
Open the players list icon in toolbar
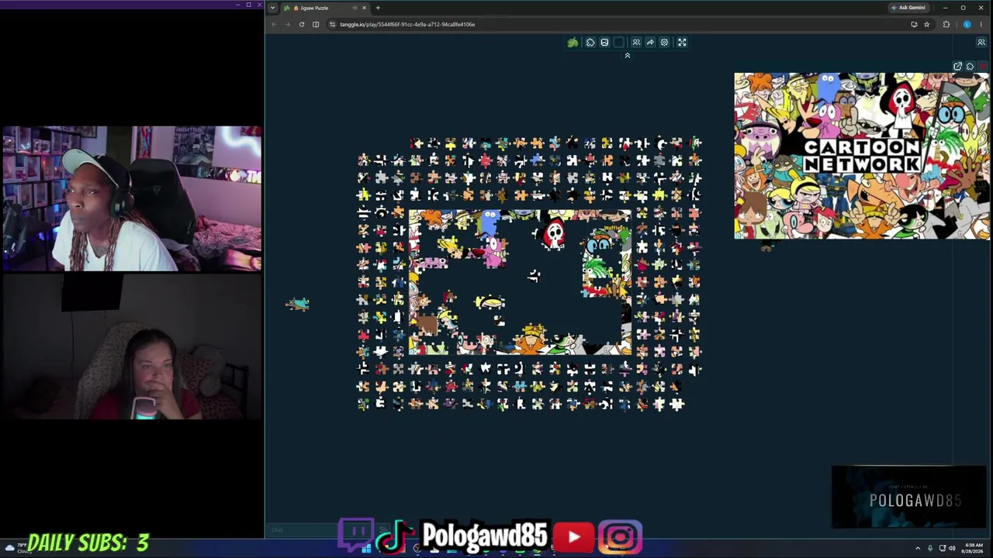[x=636, y=43]
